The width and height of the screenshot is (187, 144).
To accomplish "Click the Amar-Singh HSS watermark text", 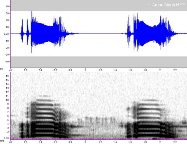I will tap(169, 5).
